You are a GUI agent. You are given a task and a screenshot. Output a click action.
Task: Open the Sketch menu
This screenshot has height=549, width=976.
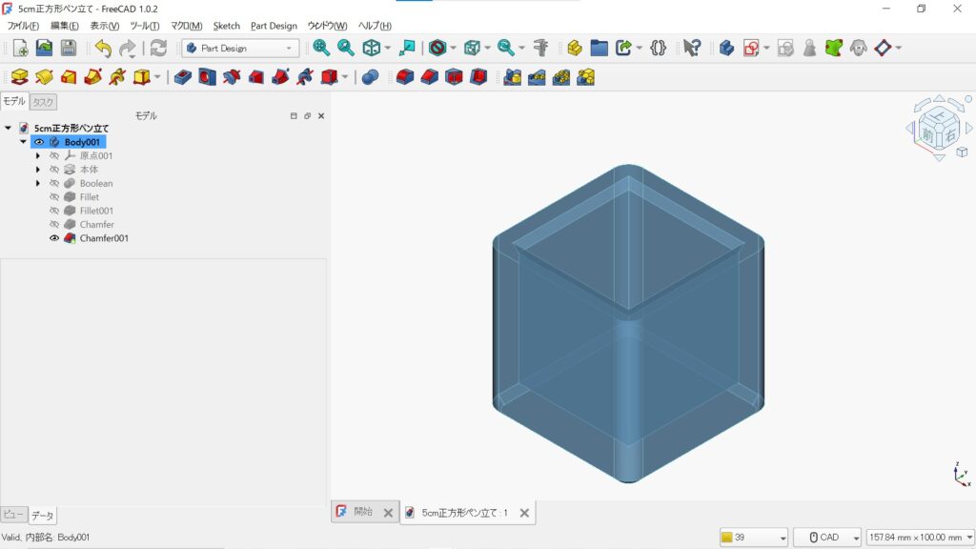pos(226,26)
